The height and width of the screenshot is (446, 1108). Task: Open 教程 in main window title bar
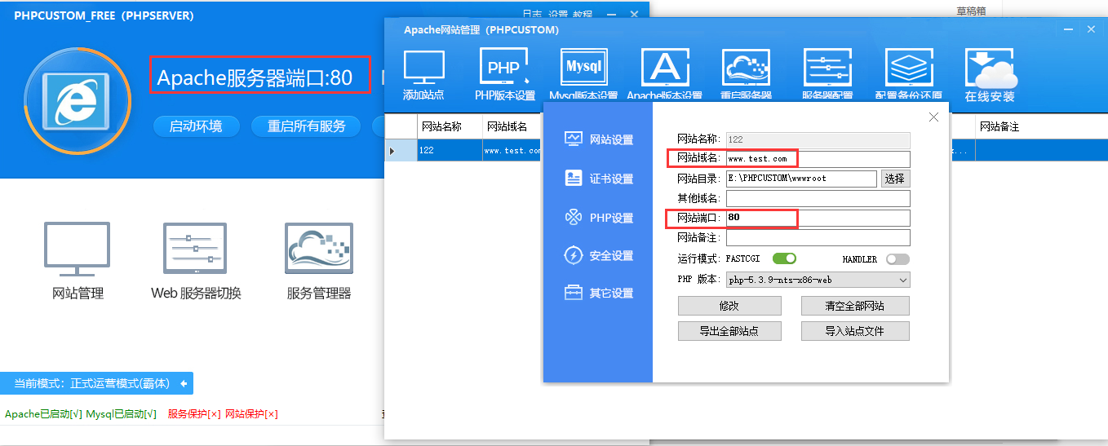[583, 15]
